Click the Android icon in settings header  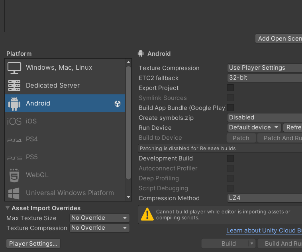pyautogui.click(x=141, y=53)
